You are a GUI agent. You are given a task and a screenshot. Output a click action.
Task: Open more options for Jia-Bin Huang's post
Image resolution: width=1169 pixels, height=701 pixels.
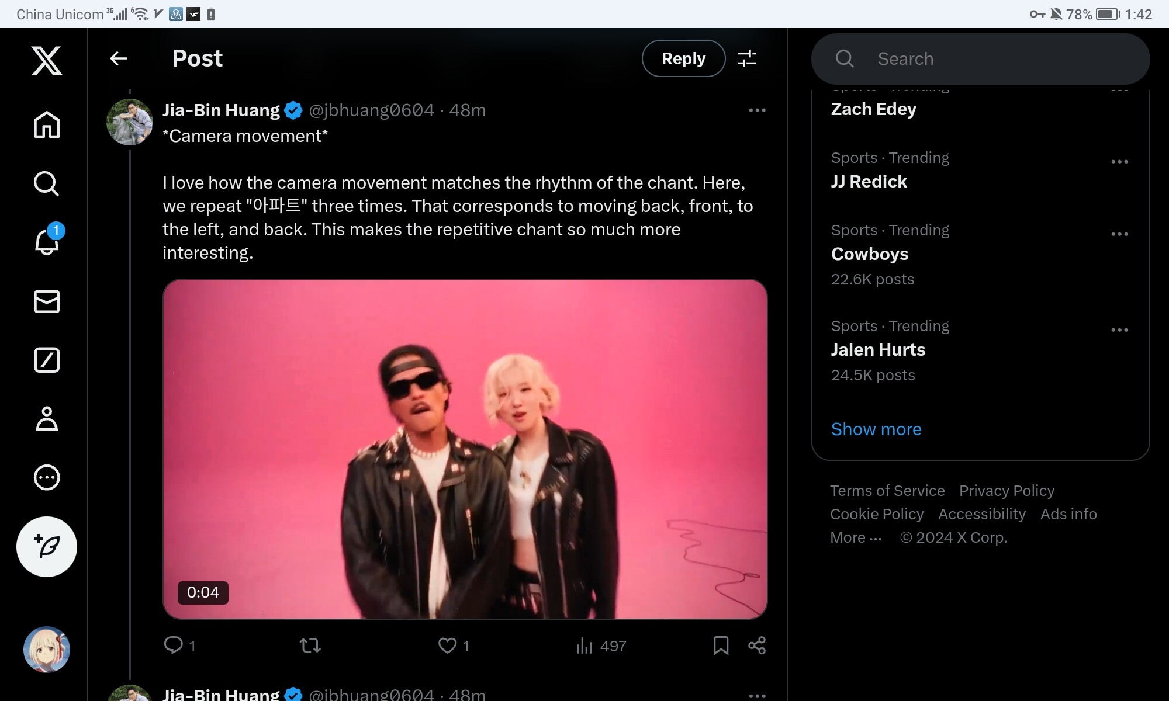point(757,110)
